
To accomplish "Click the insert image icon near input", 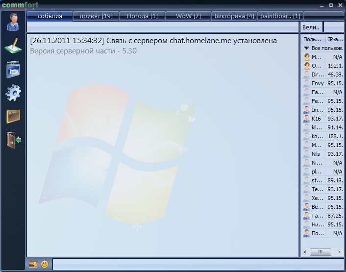I will (x=33, y=264).
